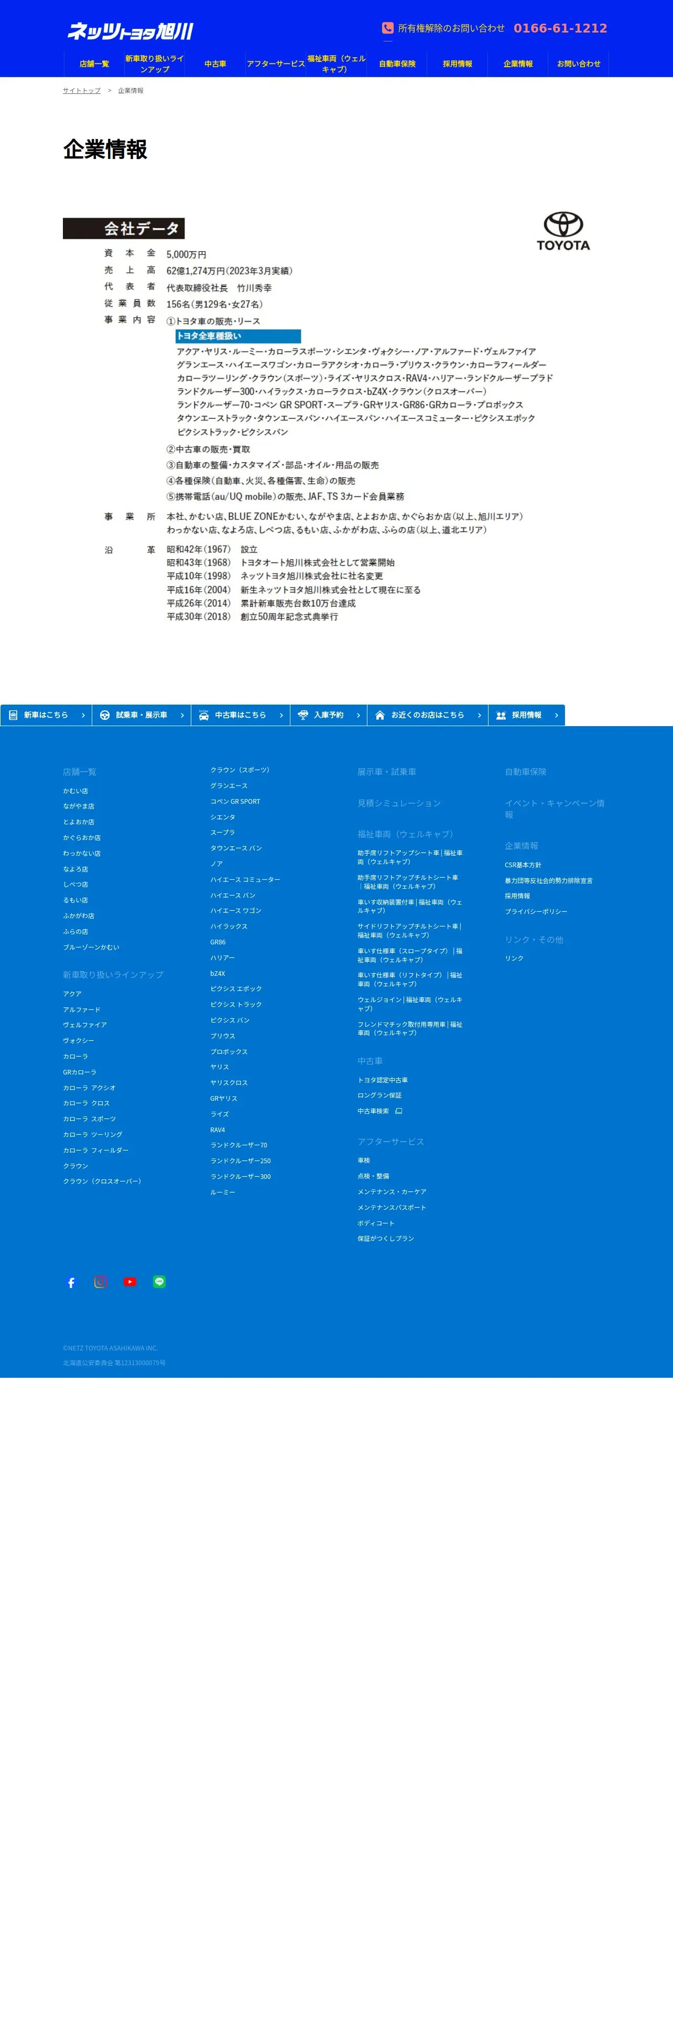Open the CSR基本方針 footer link
The image size is (673, 2021).
tap(524, 865)
